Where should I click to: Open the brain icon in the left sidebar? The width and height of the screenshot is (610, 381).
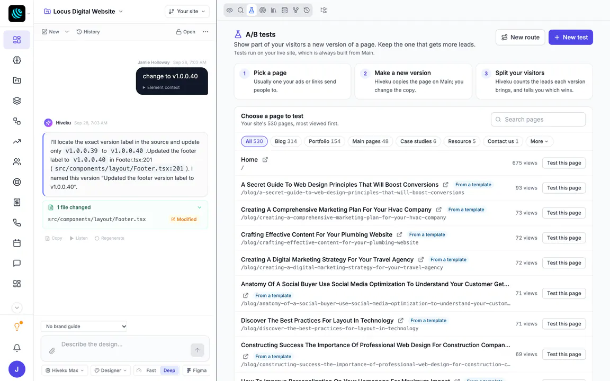17,60
